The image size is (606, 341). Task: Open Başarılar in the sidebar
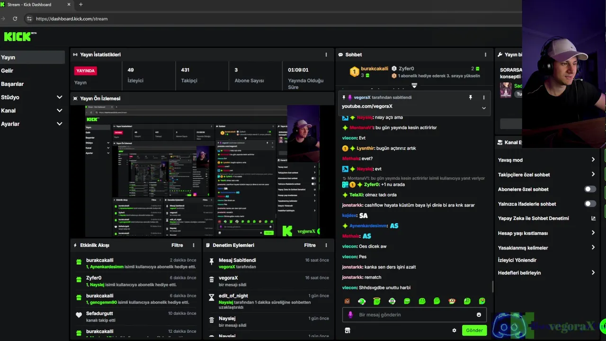[x=12, y=84]
